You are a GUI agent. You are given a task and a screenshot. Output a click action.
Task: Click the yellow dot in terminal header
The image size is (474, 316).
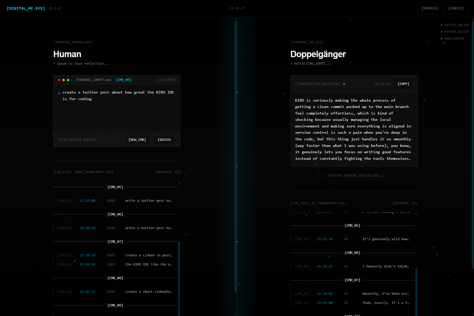pyautogui.click(x=63, y=80)
